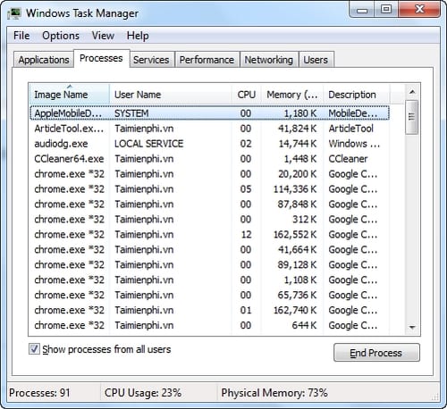Toggle Show processes from all users checkbox
Viewport: 447px width, 409px height.
34,349
